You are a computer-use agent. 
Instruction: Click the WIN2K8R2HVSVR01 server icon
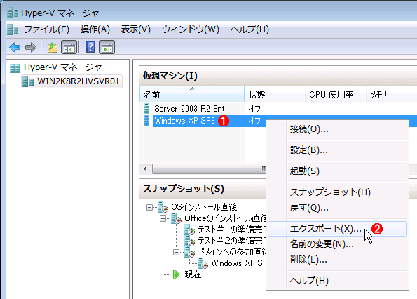pos(28,81)
